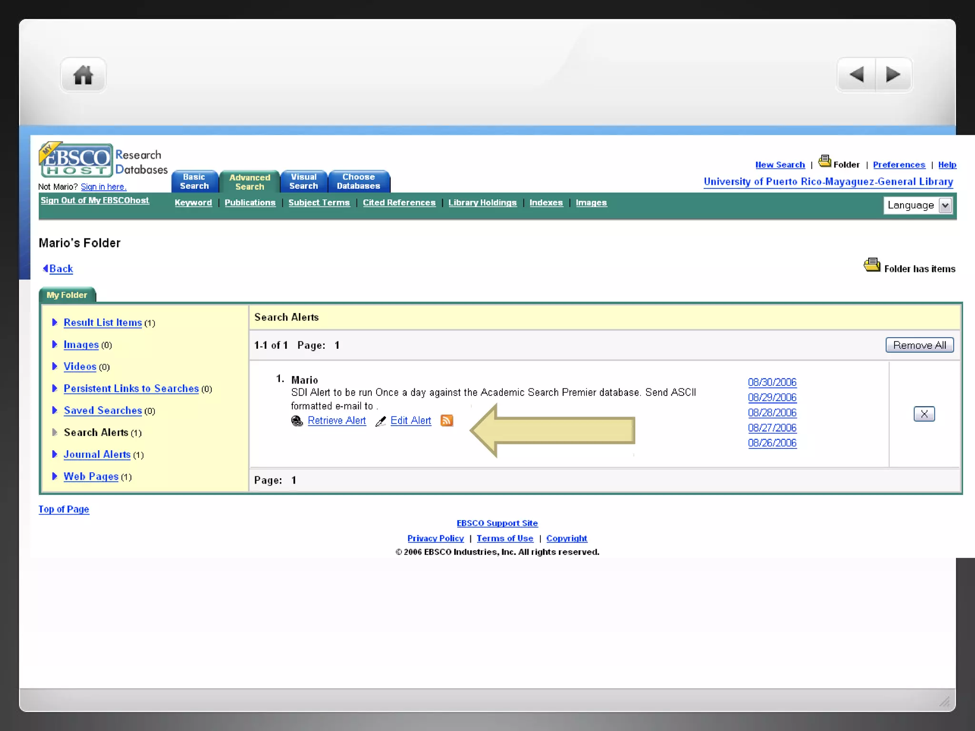This screenshot has height=731, width=975.
Task: Expand Web Pages triangle
Action: tap(55, 476)
